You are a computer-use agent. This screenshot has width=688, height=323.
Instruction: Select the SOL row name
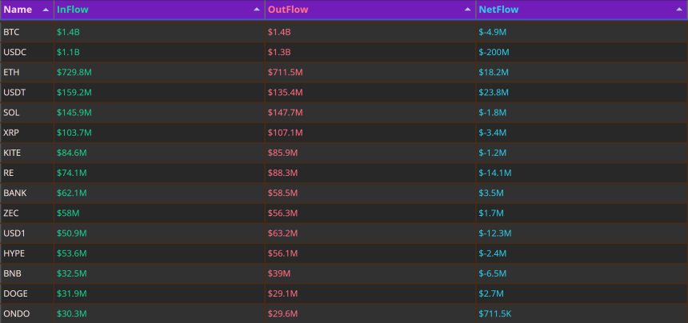pyautogui.click(x=11, y=113)
